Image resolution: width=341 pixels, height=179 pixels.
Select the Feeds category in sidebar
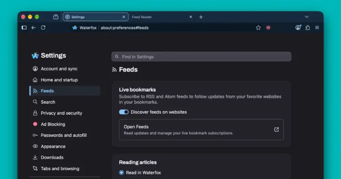pos(65,91)
